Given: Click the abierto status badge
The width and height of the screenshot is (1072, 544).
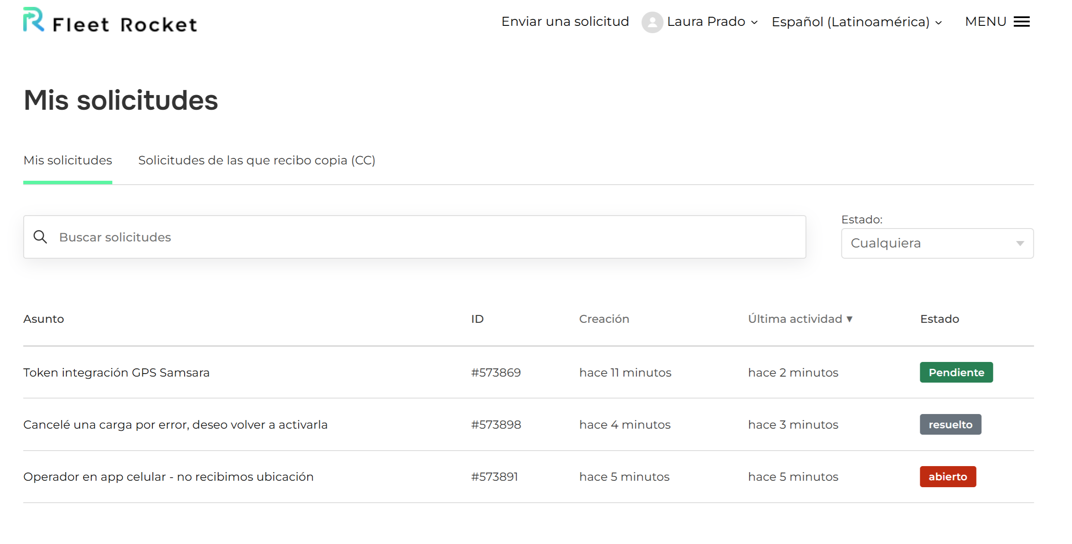Looking at the screenshot, I should (x=948, y=476).
